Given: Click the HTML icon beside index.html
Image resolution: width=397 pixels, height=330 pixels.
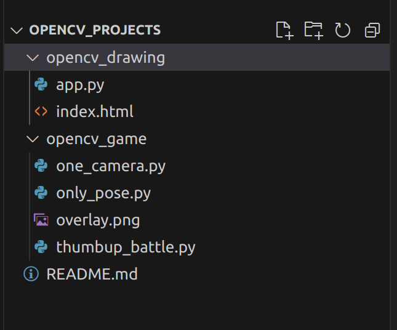Looking at the screenshot, I should pos(41,111).
